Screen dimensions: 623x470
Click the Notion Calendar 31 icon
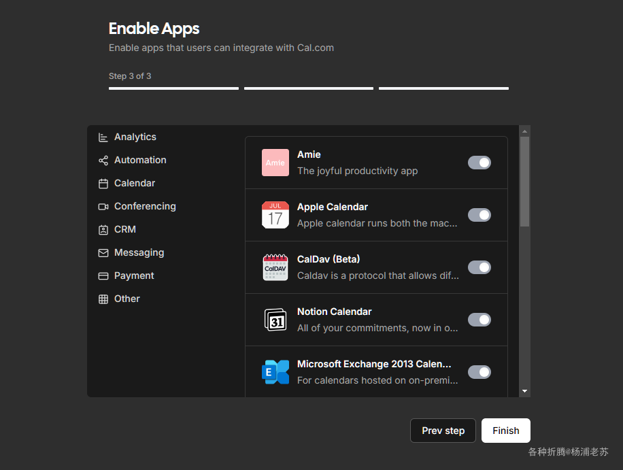click(x=275, y=320)
